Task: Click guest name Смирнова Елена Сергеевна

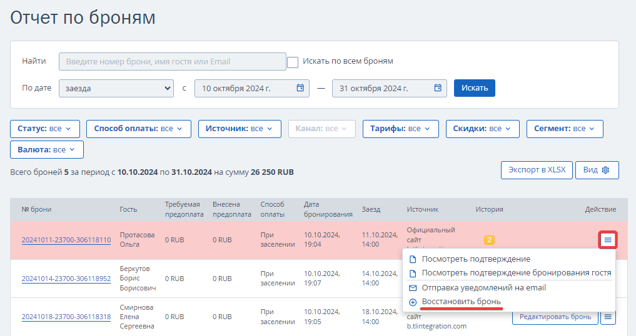Action: click(x=137, y=317)
